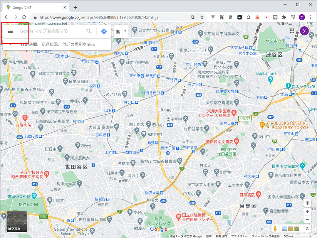Screen dimensions: 317x238
Task: Collapse the travel time info panel chevron
Action: coord(11,44)
